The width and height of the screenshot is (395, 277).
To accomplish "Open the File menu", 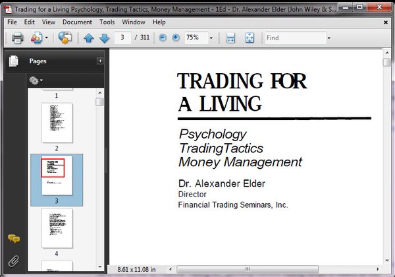I will [x=12, y=22].
